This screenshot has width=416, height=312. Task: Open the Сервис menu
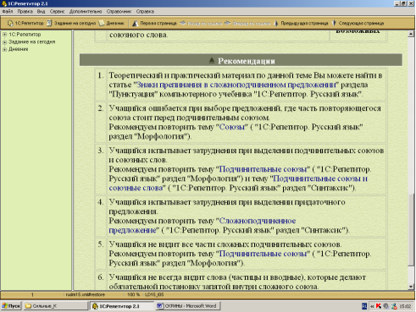(58, 12)
